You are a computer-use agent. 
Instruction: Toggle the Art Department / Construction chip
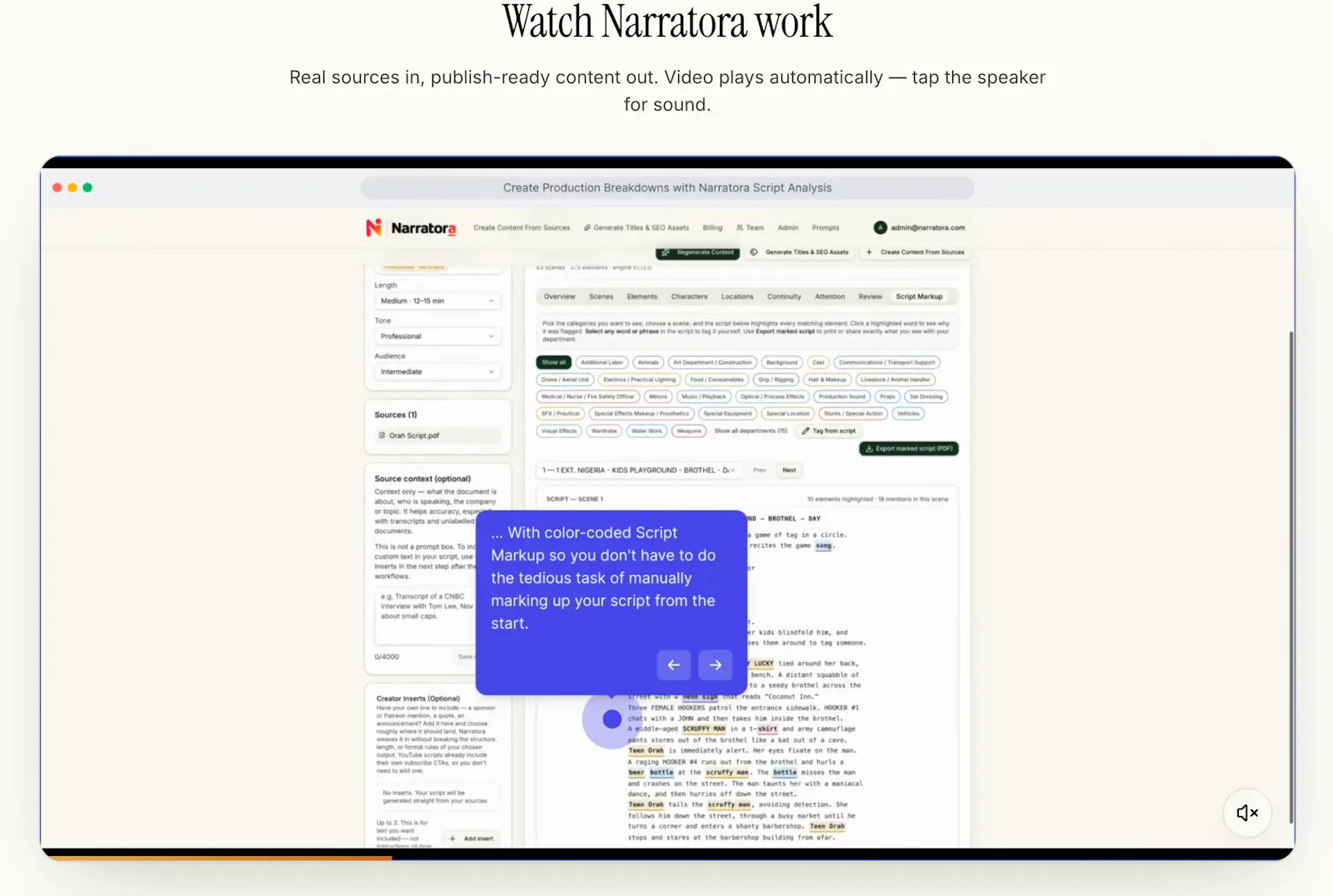(712, 362)
